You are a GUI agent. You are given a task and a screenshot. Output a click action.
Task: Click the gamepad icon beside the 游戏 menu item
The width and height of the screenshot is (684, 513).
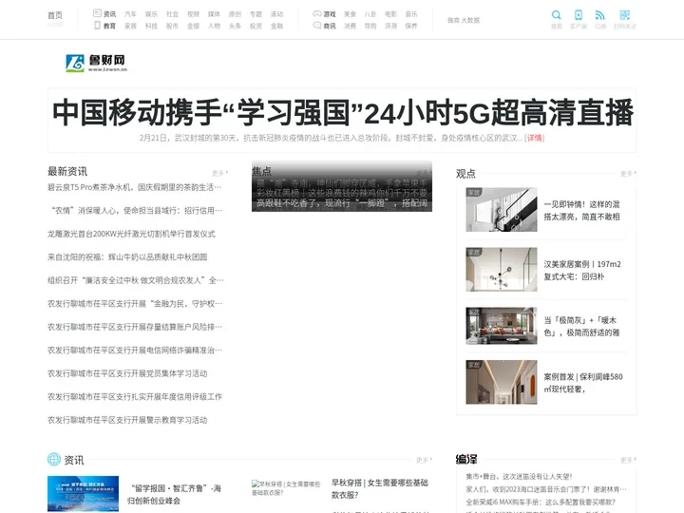pyautogui.click(x=317, y=13)
